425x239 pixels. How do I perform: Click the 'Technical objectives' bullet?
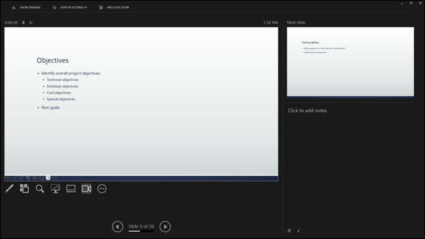tap(63, 80)
